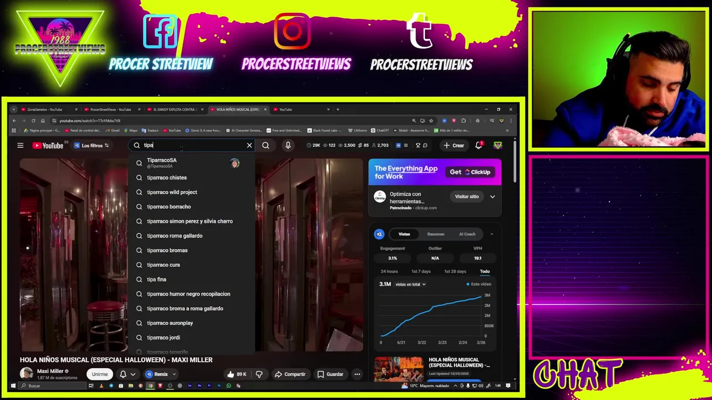Dislike the video with thumbs down

(x=259, y=374)
